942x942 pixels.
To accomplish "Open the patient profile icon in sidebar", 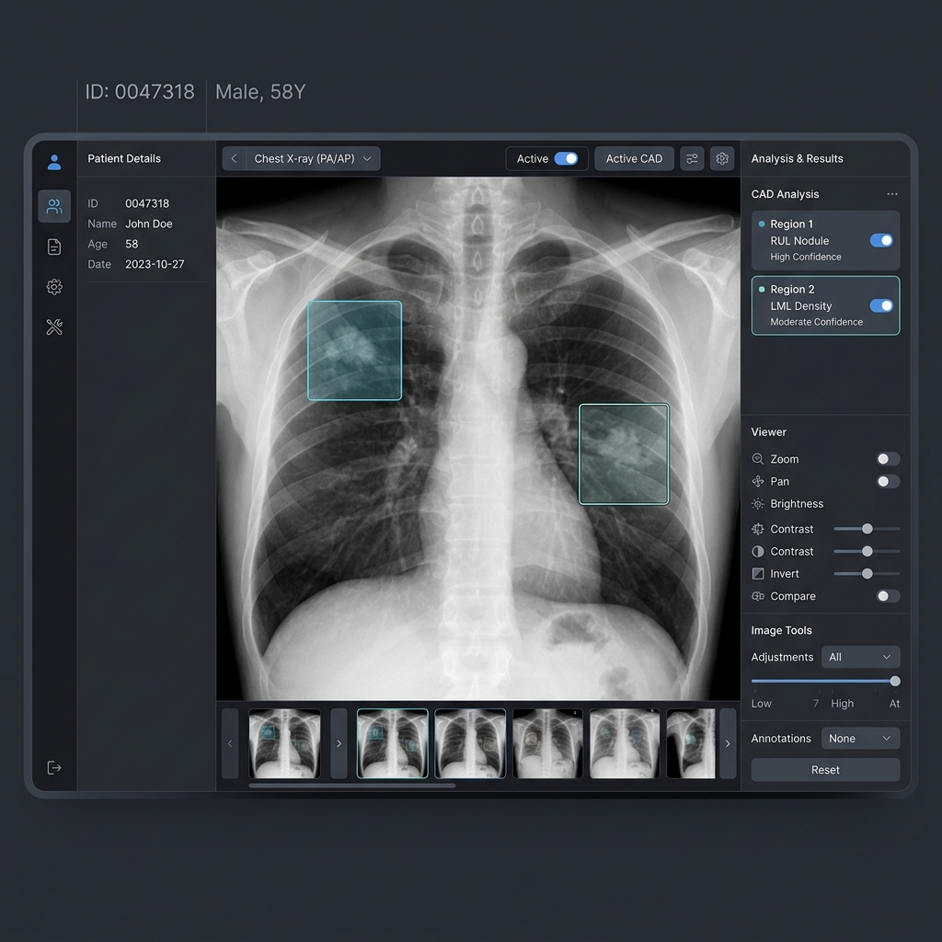I will (54, 162).
